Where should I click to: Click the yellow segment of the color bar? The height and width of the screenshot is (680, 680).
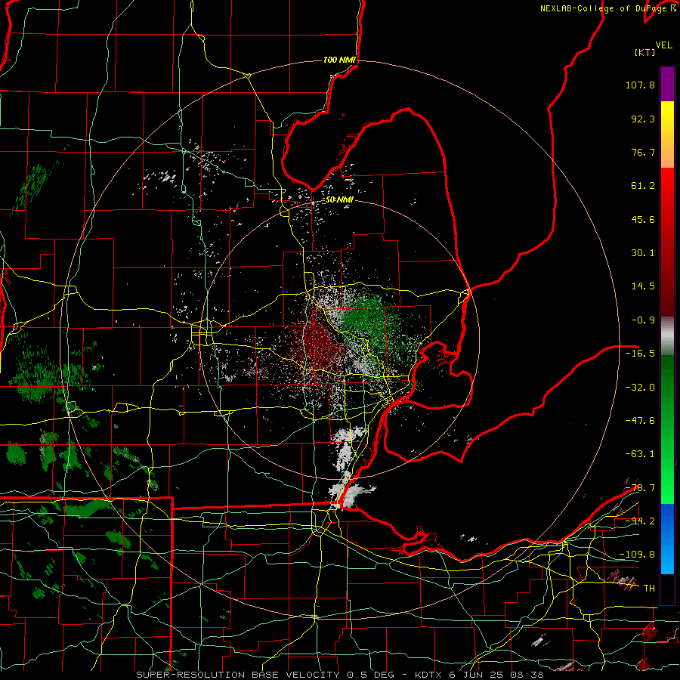[667, 134]
